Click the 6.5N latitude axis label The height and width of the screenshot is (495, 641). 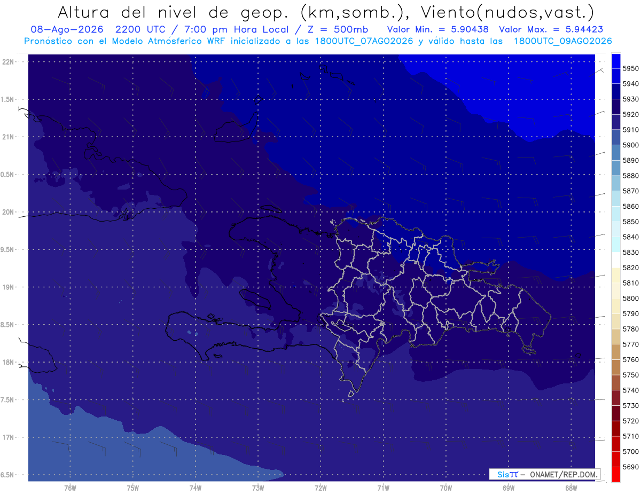click(x=8, y=475)
